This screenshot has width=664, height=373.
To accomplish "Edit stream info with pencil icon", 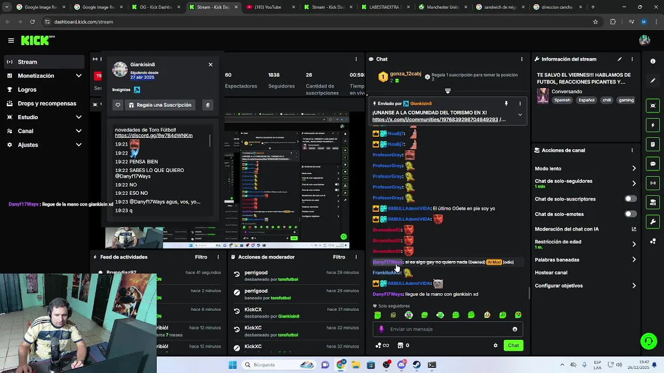I will point(619,59).
